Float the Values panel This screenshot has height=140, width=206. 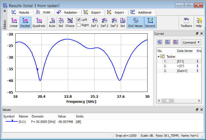point(197,109)
